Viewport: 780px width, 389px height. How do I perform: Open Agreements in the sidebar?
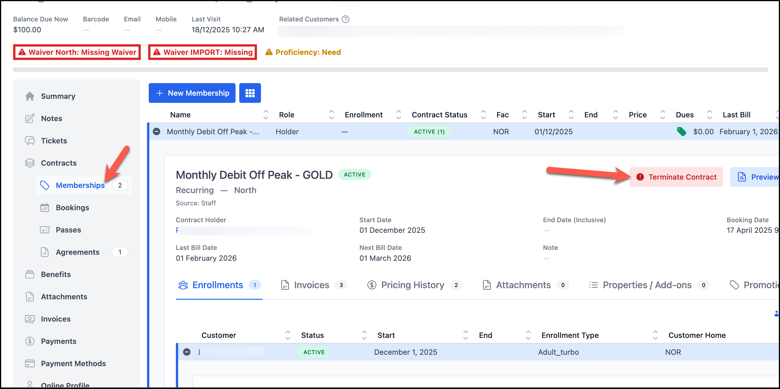pos(78,252)
